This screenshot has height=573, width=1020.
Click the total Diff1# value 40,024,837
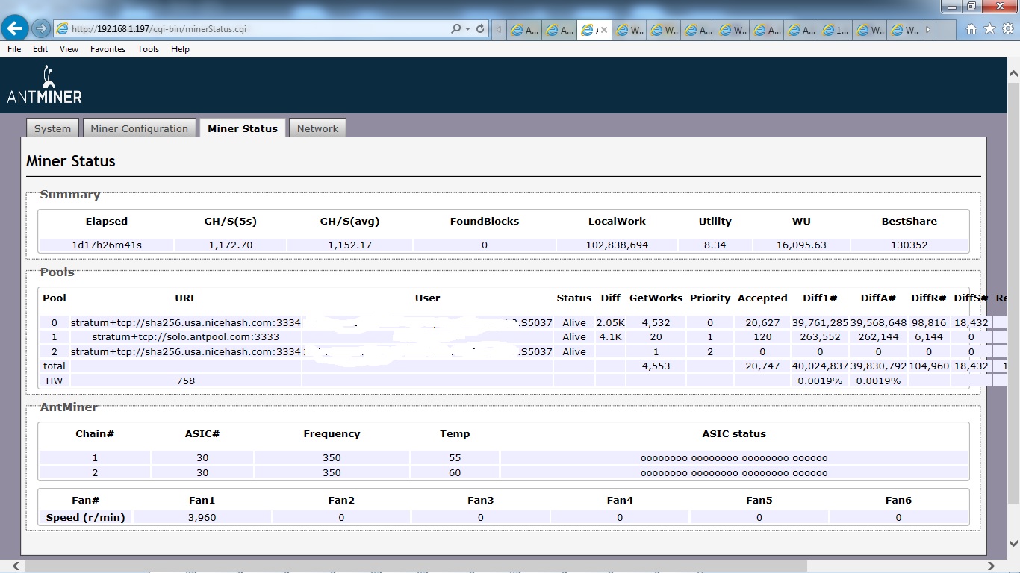pyautogui.click(x=820, y=366)
